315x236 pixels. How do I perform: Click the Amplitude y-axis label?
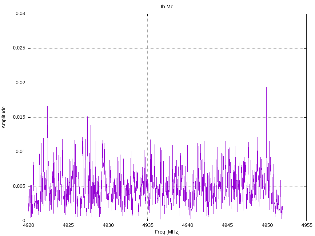click(4, 117)
